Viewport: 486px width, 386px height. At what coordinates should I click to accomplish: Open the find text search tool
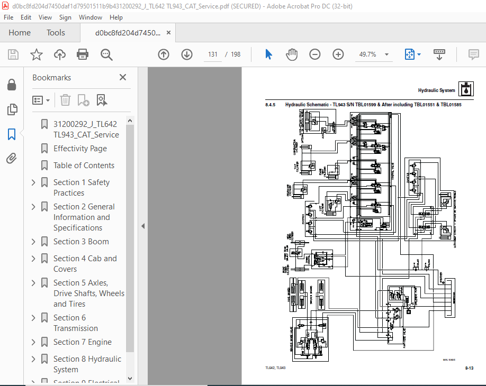pyautogui.click(x=106, y=54)
